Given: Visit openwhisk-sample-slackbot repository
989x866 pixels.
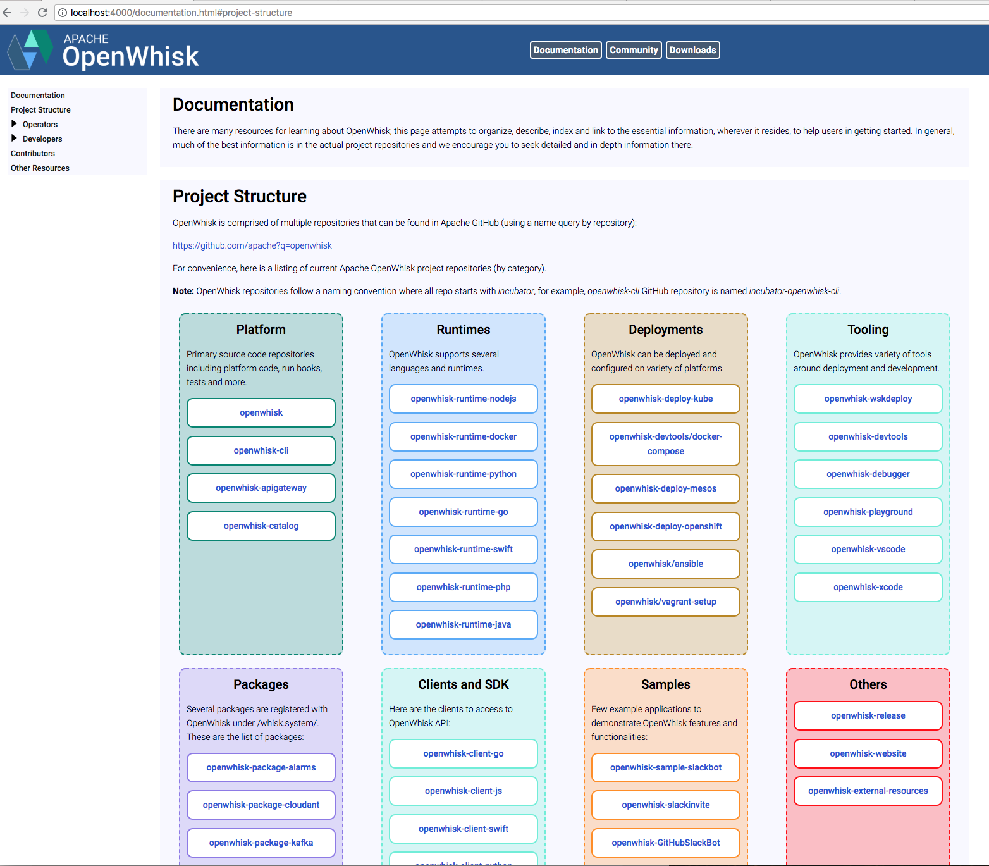Looking at the screenshot, I should [x=666, y=767].
